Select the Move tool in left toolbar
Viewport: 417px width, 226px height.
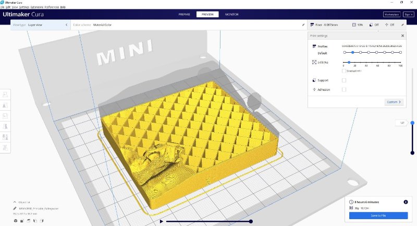5,94
